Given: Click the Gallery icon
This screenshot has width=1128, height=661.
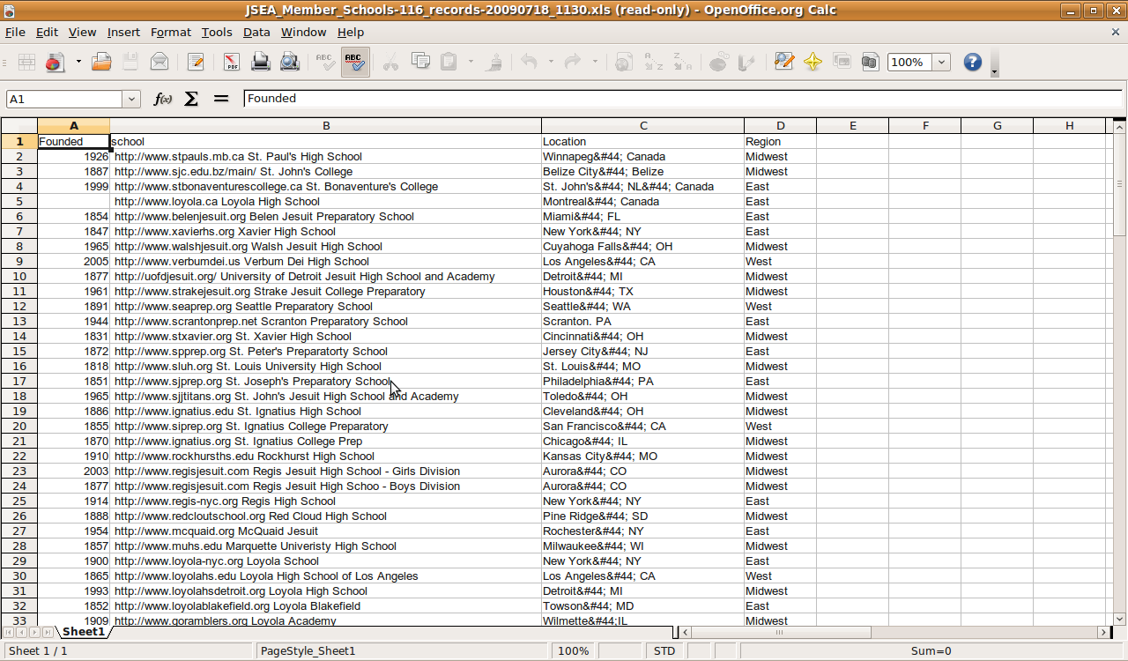Looking at the screenshot, I should (842, 62).
